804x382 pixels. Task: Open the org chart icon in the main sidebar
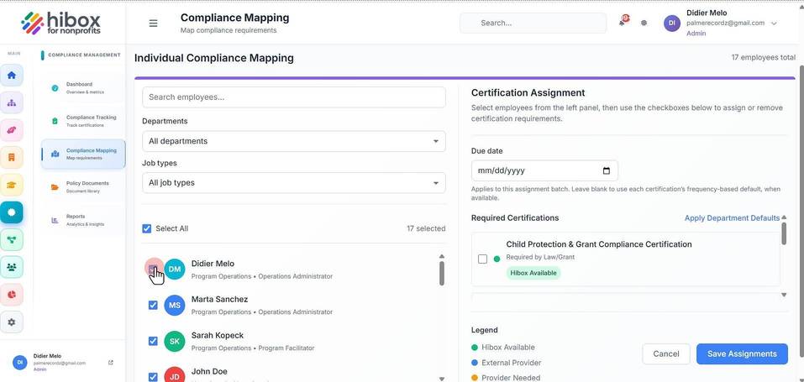point(11,102)
